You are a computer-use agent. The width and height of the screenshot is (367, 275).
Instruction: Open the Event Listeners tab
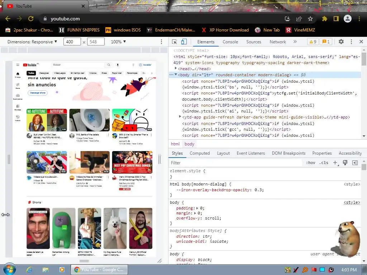(x=251, y=153)
